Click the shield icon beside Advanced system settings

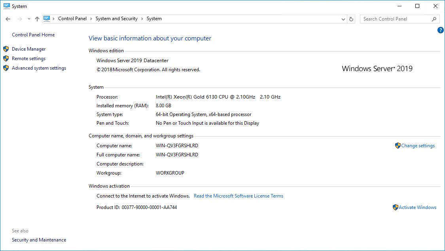[6, 68]
